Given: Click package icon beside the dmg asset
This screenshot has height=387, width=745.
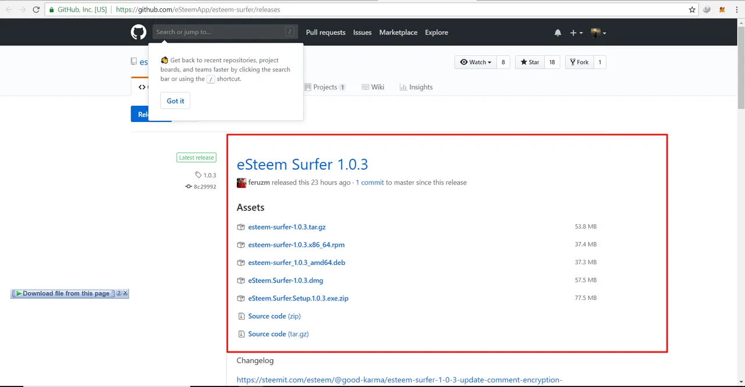Looking at the screenshot, I should 241,281.
